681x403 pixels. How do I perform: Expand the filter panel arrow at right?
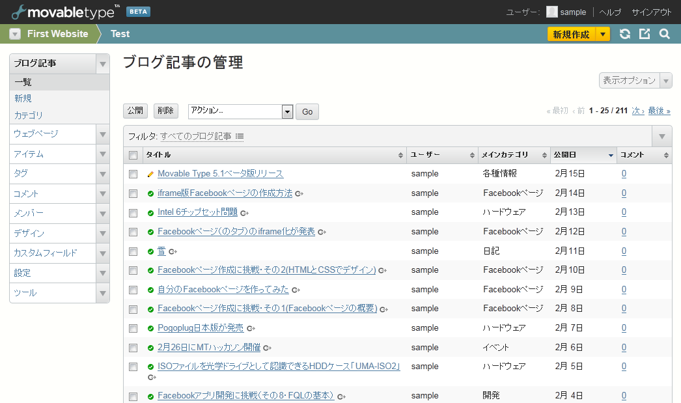[x=662, y=136]
